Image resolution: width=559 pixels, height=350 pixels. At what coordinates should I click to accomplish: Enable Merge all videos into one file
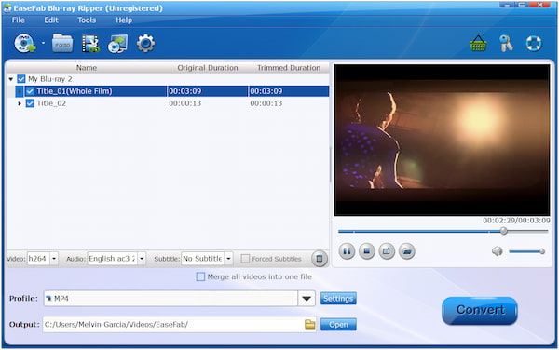click(200, 276)
